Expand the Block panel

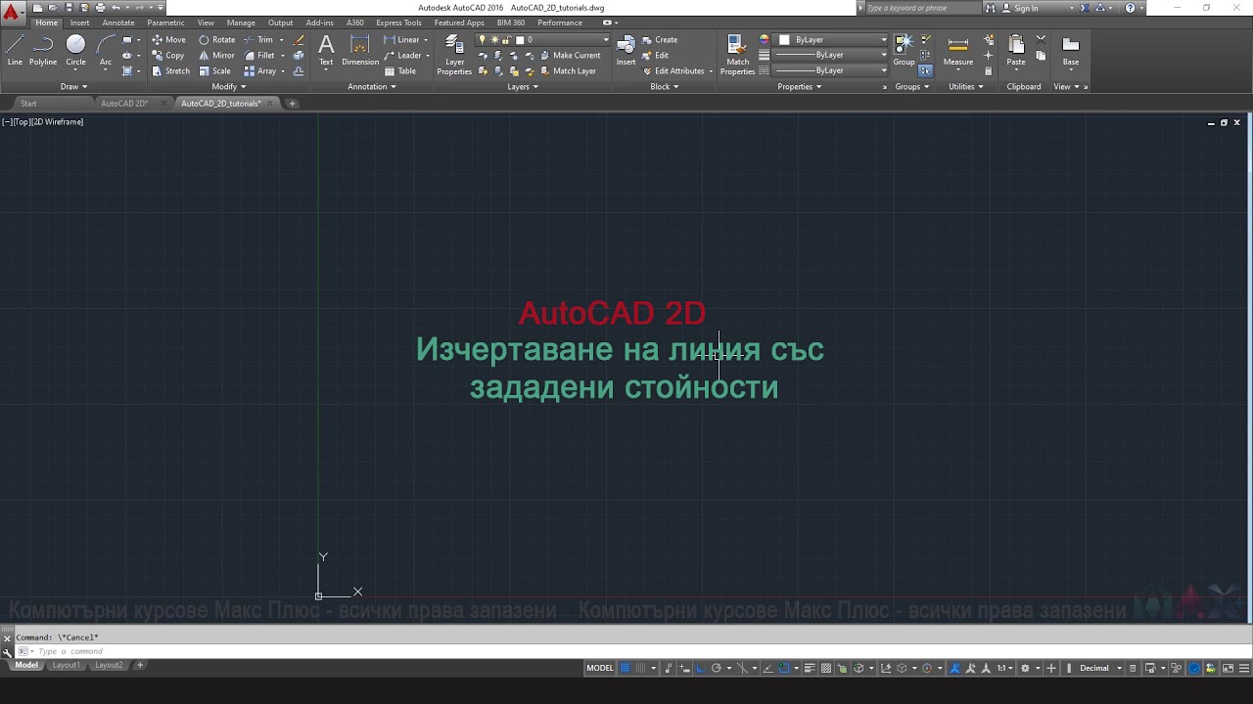pyautogui.click(x=664, y=86)
